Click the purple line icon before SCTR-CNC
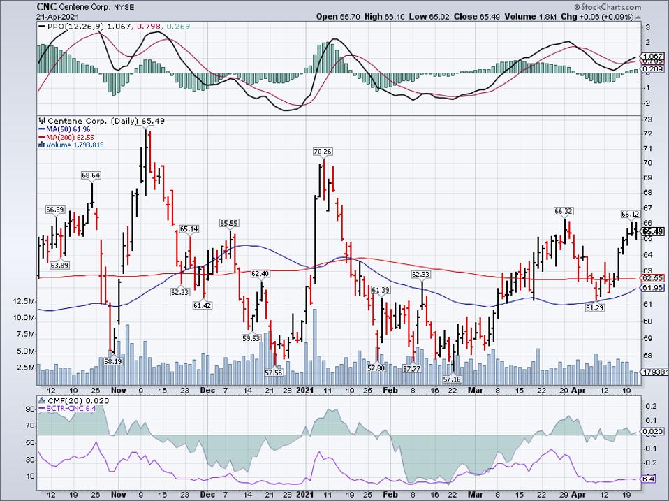Image resolution: width=669 pixels, height=501 pixels. 42,409
